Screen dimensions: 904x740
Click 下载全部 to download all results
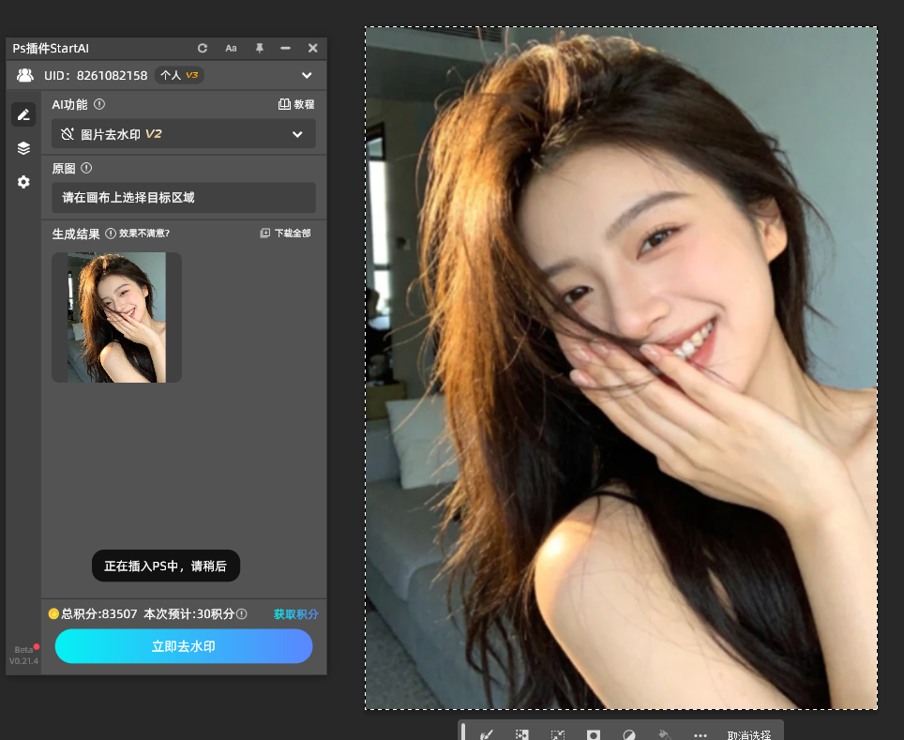(285, 234)
